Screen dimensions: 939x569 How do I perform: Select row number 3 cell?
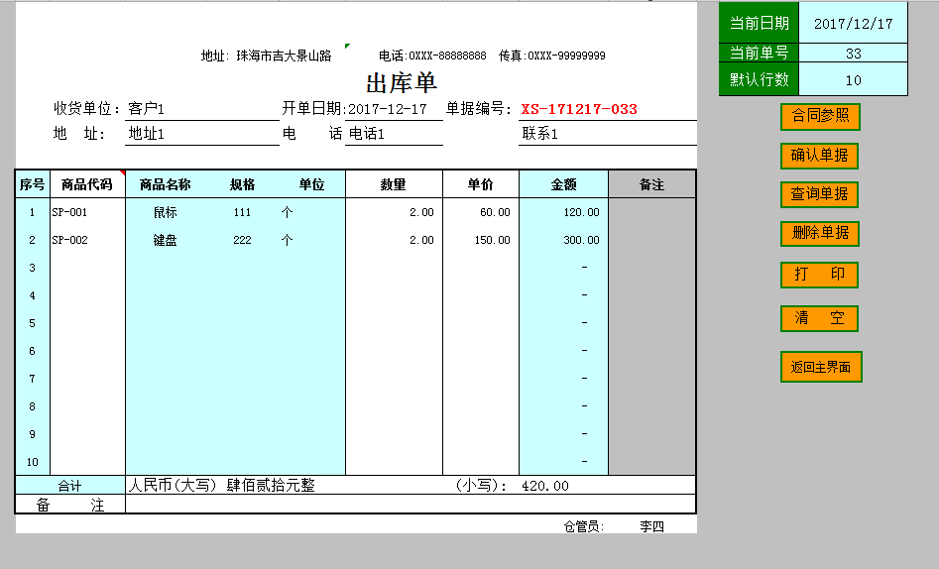(x=33, y=268)
